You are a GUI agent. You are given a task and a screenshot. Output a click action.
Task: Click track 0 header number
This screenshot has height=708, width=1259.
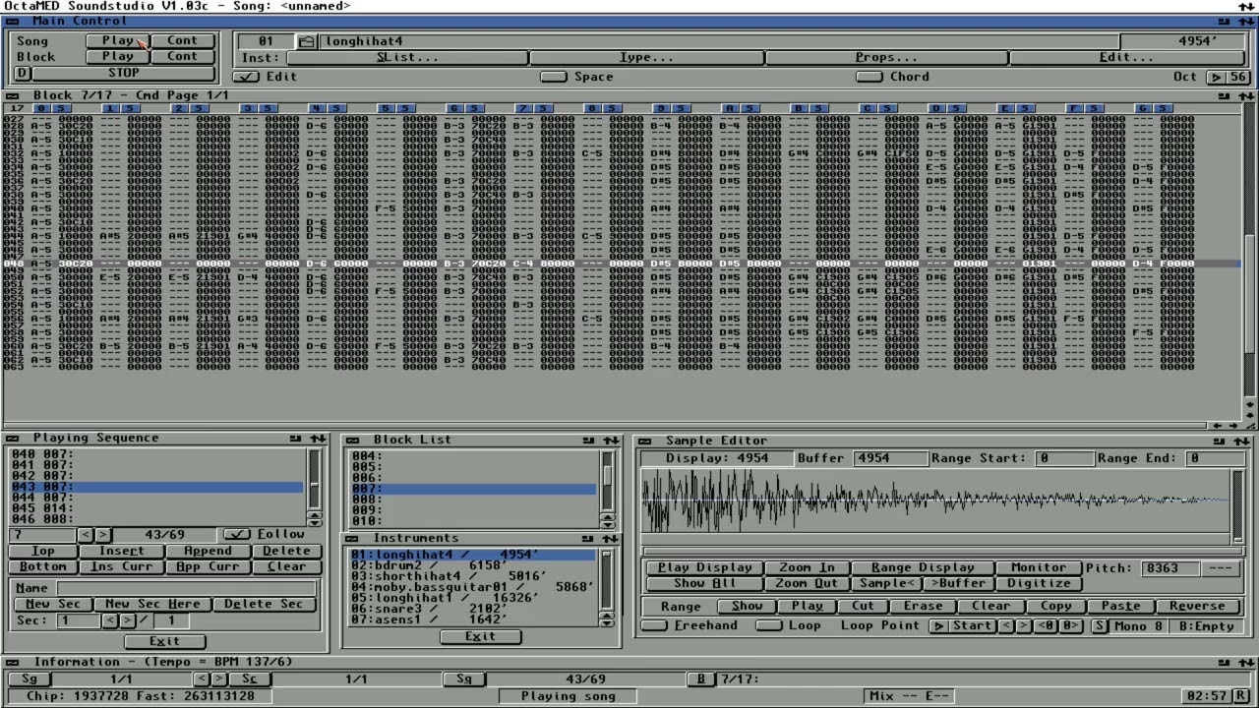pos(39,108)
